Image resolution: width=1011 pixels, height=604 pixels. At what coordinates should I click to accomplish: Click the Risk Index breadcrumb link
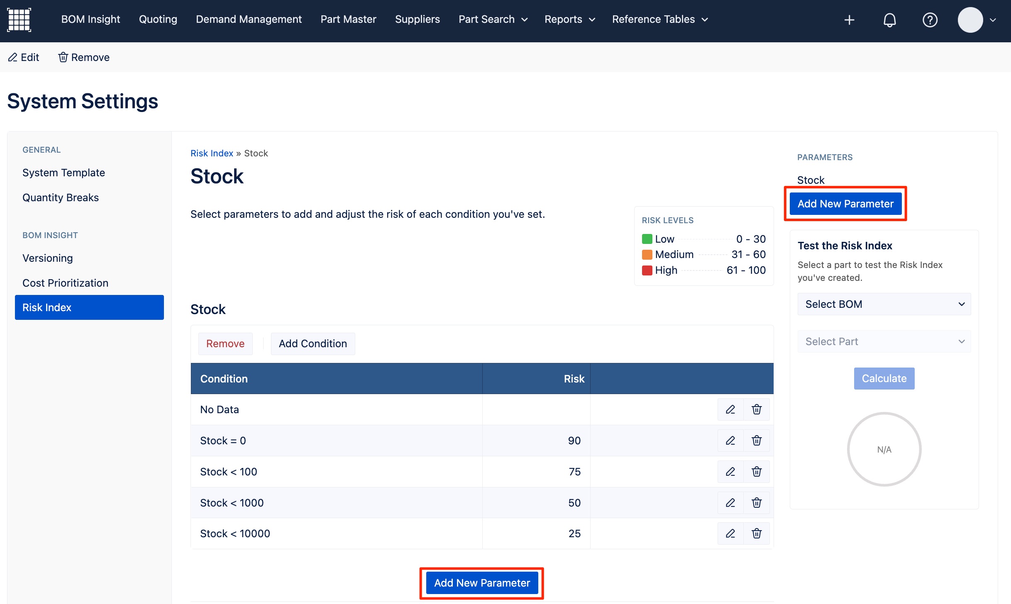pyautogui.click(x=212, y=153)
